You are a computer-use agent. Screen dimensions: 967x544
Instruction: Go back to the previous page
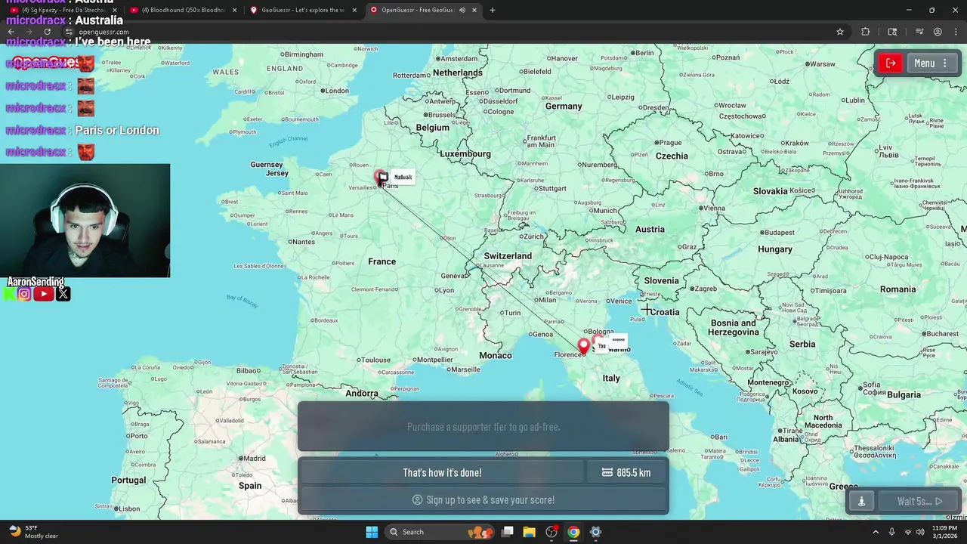[x=11, y=32]
